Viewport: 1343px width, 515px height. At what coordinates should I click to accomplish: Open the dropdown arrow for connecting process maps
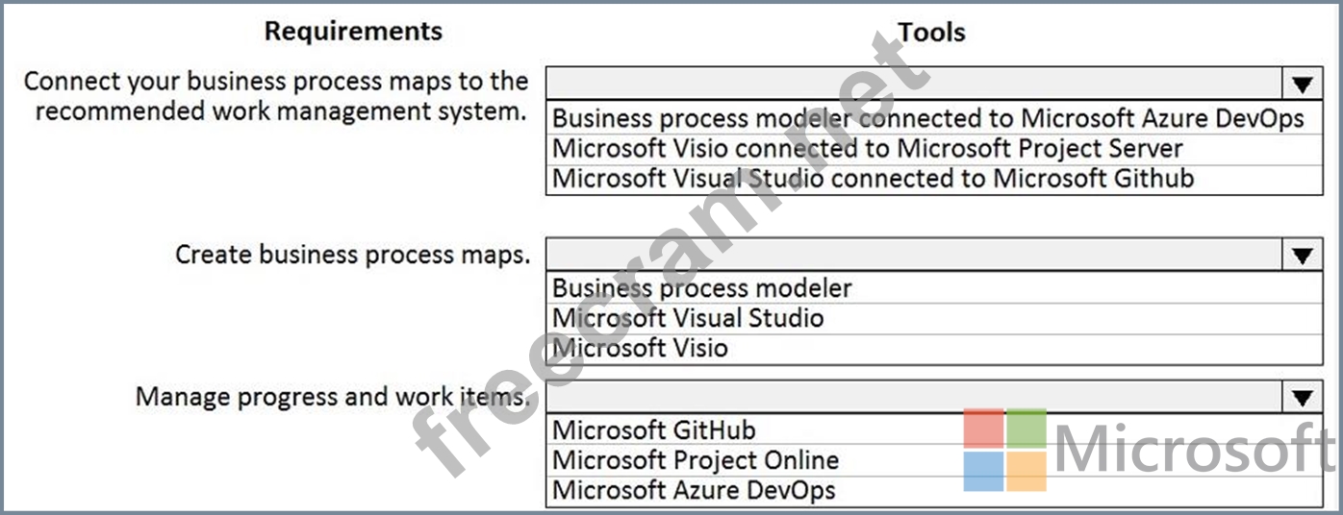point(1302,85)
